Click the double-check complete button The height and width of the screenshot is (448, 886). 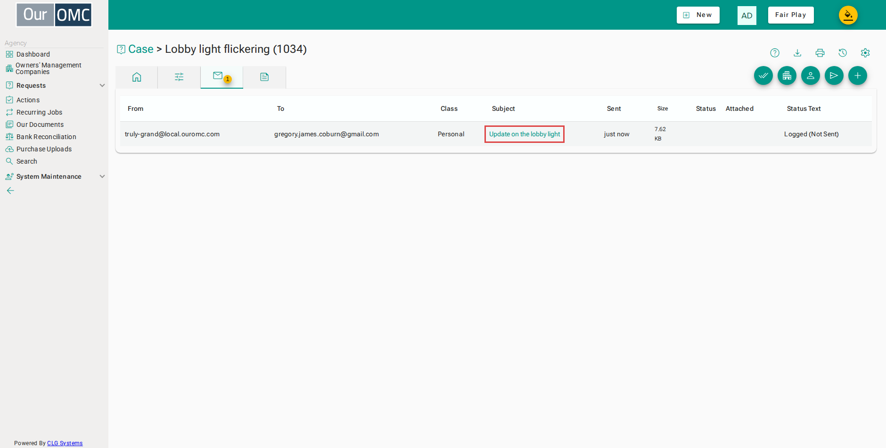[763, 75]
